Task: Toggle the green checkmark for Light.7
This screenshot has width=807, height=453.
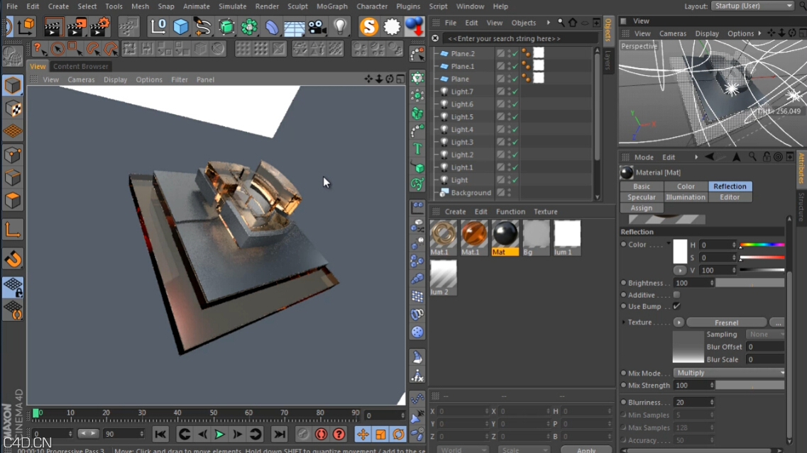Action: (x=515, y=91)
